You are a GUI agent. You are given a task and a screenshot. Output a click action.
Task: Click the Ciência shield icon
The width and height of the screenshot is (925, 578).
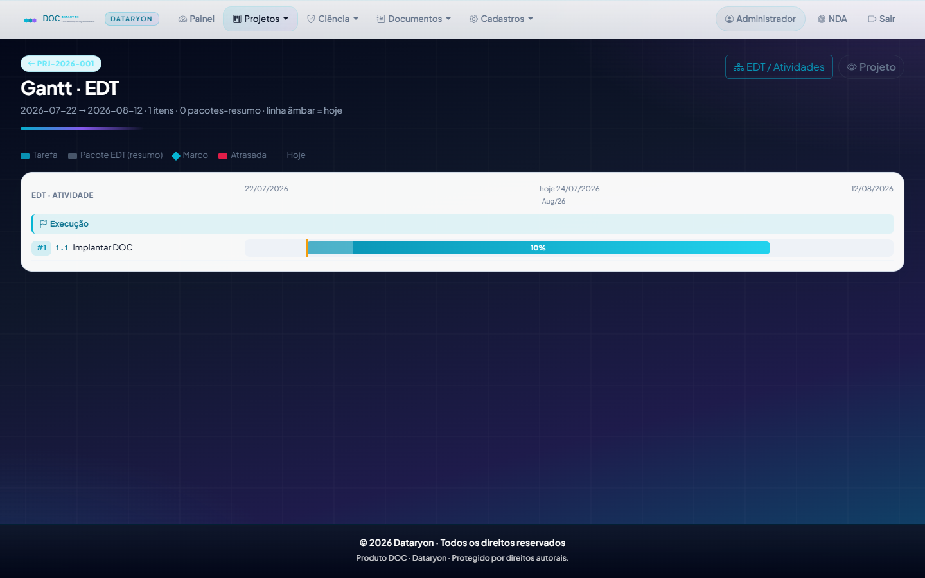point(311,19)
